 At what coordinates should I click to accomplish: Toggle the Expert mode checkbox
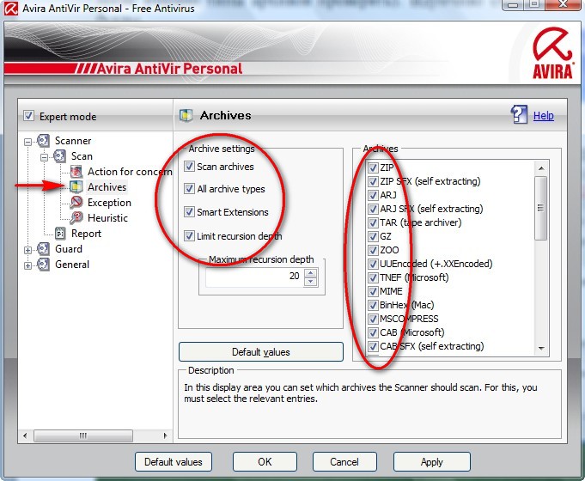point(28,116)
